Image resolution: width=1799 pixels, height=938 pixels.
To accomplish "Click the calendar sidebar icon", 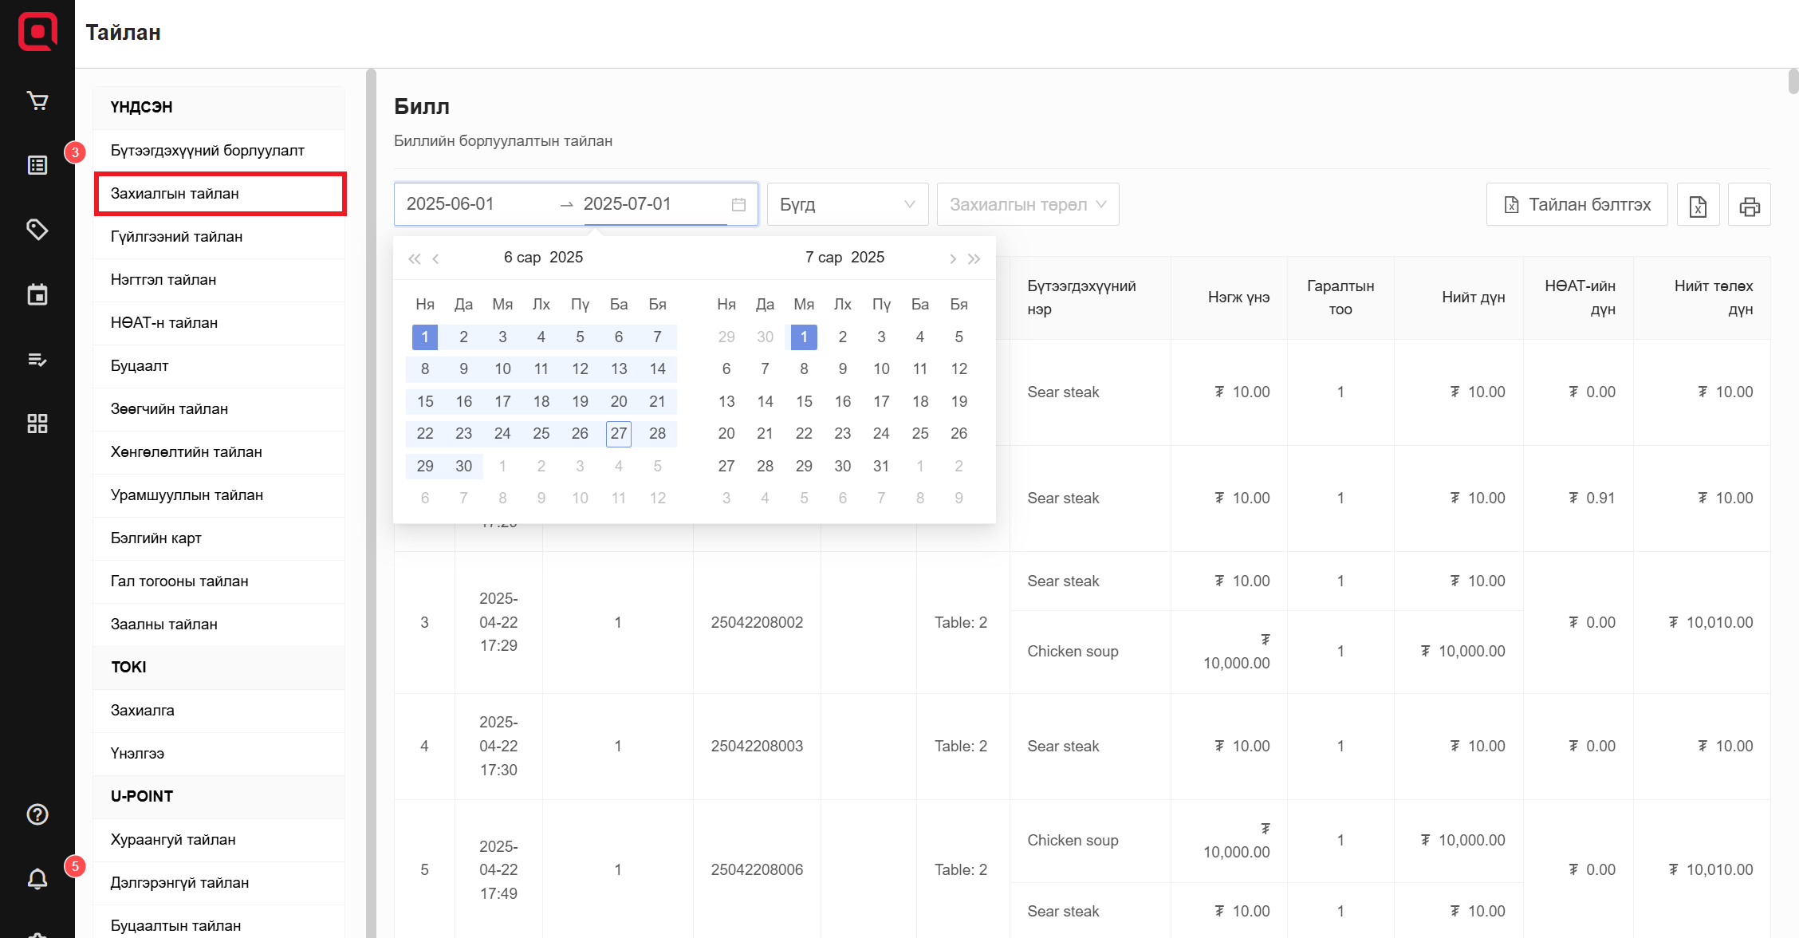I will (37, 294).
